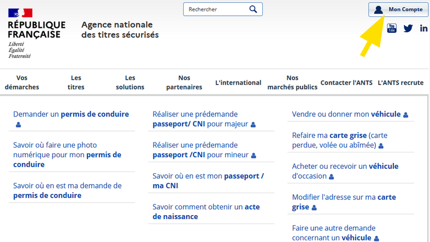This screenshot has height=242, width=430.
Task: Select Nos partenaires in the navigation bar
Action: [184, 82]
